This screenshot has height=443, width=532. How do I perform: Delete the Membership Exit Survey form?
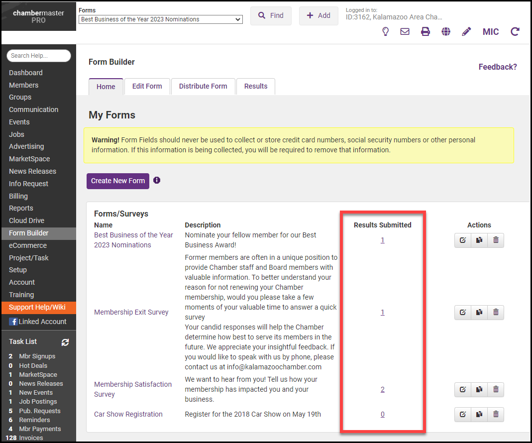pyautogui.click(x=496, y=312)
